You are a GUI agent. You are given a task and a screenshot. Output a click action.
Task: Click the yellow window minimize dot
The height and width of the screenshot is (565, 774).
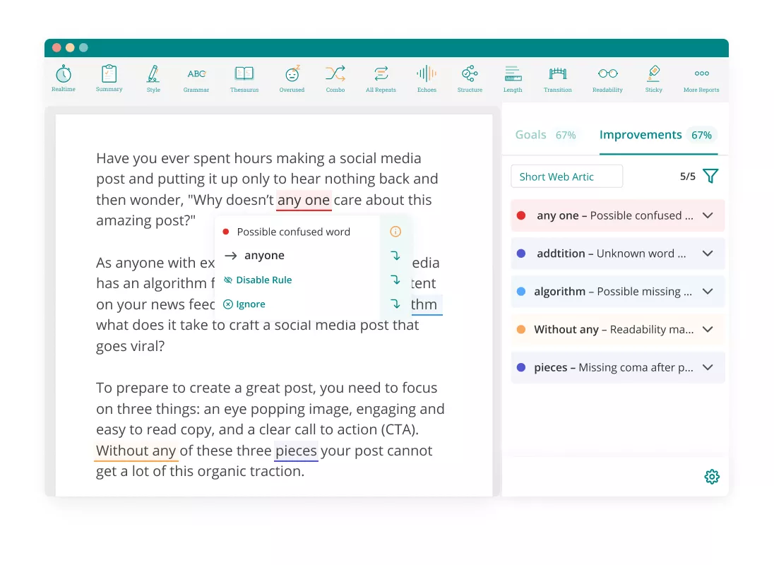[70, 48]
